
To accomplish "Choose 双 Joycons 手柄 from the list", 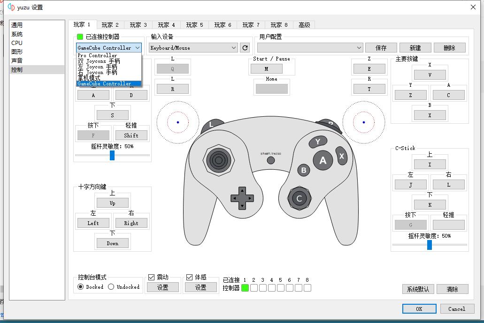I will (x=108, y=61).
